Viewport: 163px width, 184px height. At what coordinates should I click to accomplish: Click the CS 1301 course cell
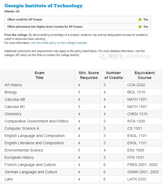[x=135, y=128]
